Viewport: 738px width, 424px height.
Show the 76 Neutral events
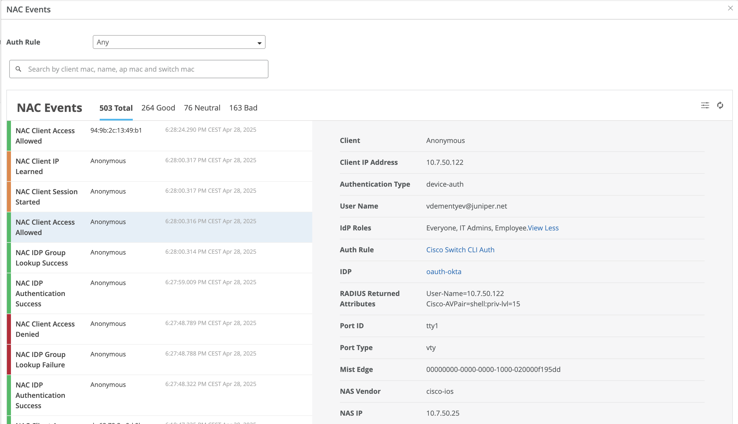[x=202, y=108]
